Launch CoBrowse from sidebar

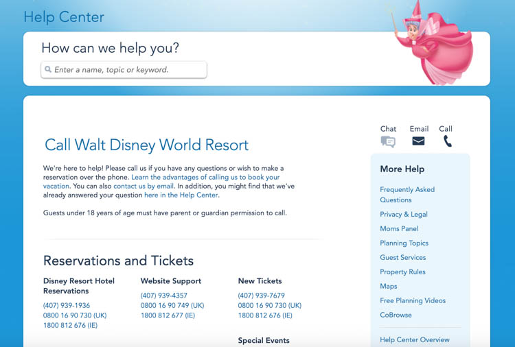[396, 315]
